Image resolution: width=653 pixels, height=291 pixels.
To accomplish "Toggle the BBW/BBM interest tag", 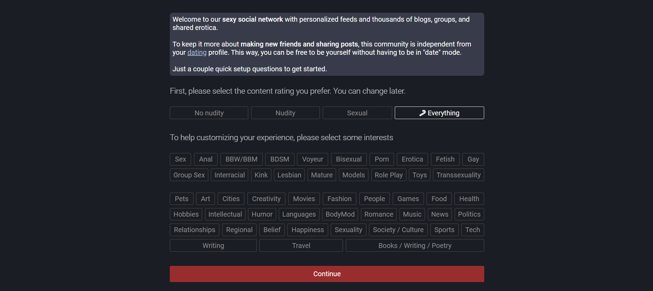I will click(x=241, y=159).
